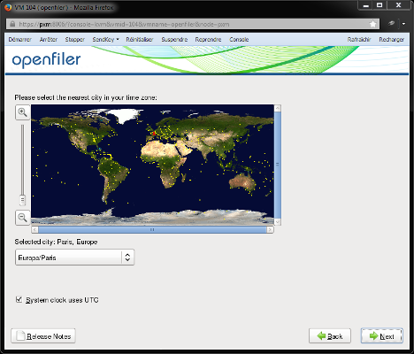Image resolution: width=414 pixels, height=354 pixels.
Task: Open the Firefox toolbar dropdown arrow
Action: pyautogui.click(x=403, y=24)
